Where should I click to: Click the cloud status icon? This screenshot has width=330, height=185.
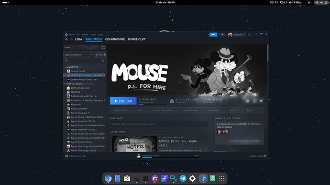click(x=172, y=101)
